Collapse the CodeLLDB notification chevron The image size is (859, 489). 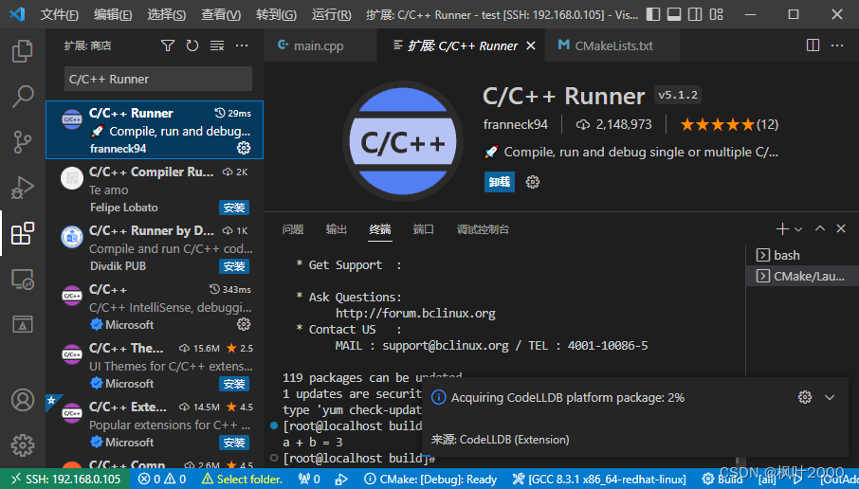click(x=830, y=398)
